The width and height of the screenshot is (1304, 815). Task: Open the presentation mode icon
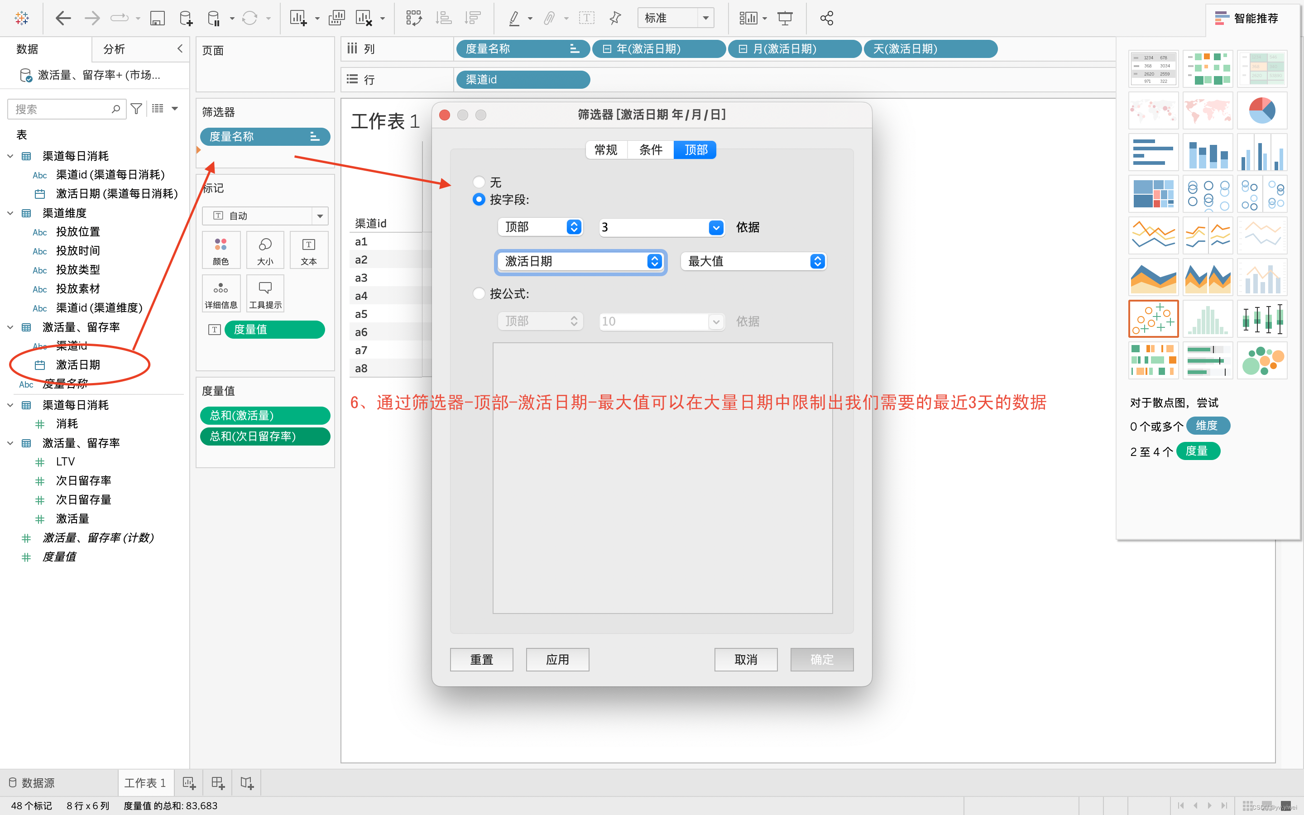coord(785,18)
